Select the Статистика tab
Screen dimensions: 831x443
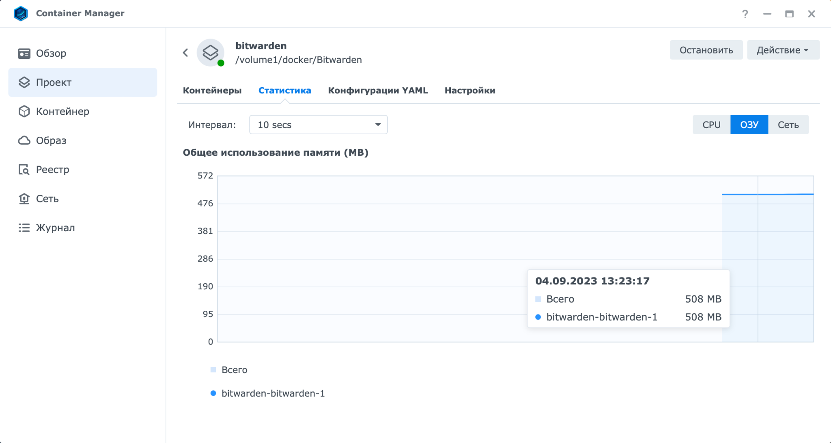(x=285, y=90)
